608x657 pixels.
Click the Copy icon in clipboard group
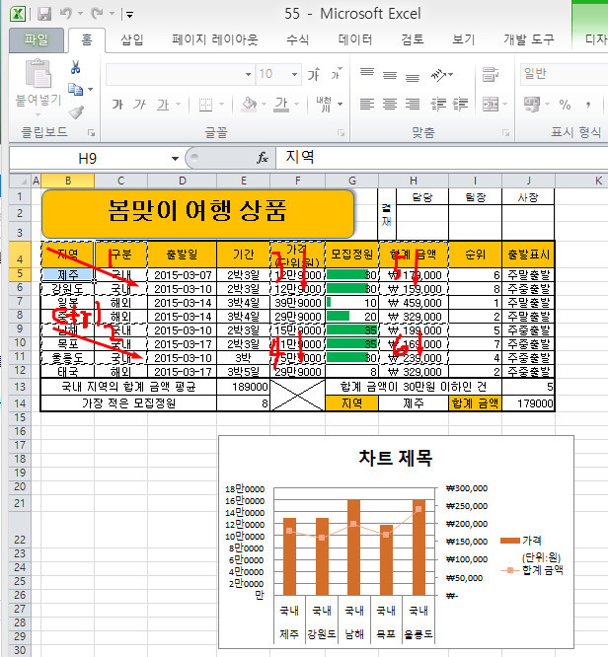[75, 89]
